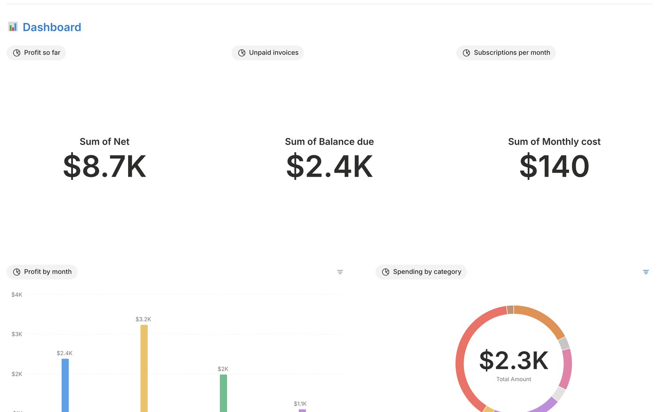Viewport: 659px width, 412px height.
Task: Click the $2K y-axis label
Action: pos(17,374)
